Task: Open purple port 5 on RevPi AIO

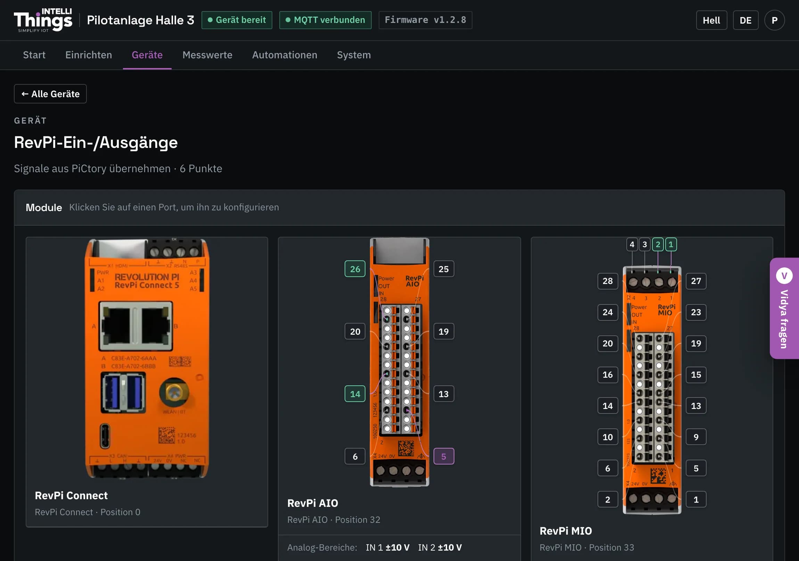Action: (x=444, y=456)
